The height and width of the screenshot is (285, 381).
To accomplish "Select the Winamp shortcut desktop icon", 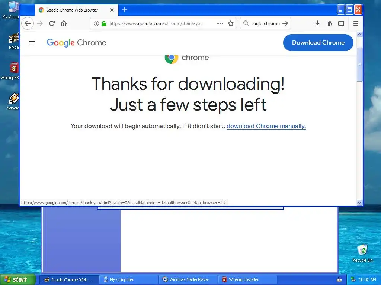I will 13,102.
